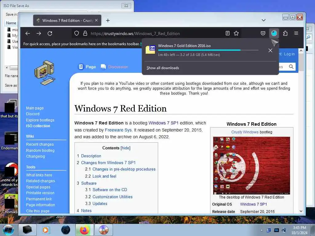Jump to Updates section in contents
This screenshot has width=315, height=236.
click(x=100, y=203)
